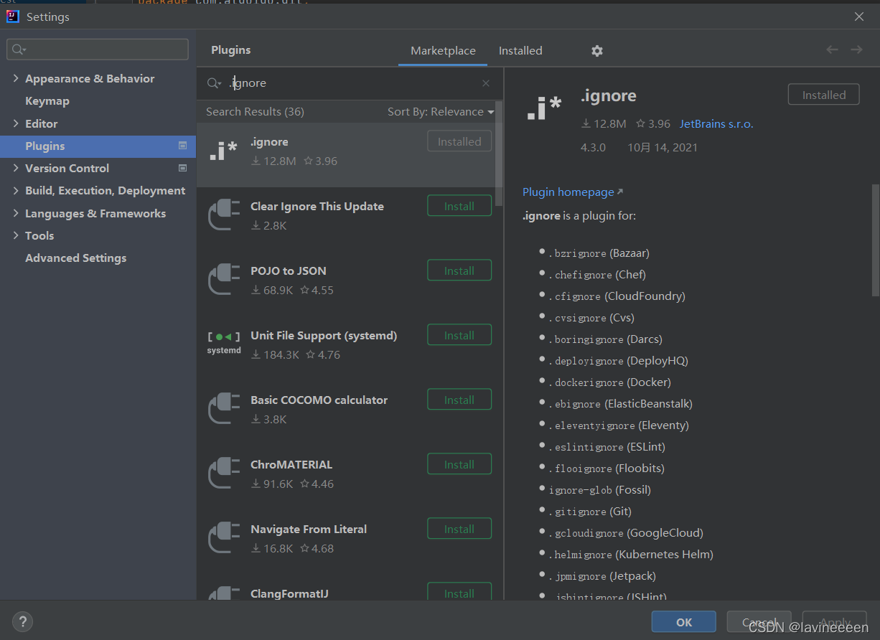This screenshot has height=640, width=880.
Task: Focus the plugin search field with .ignore
Action: [350, 83]
